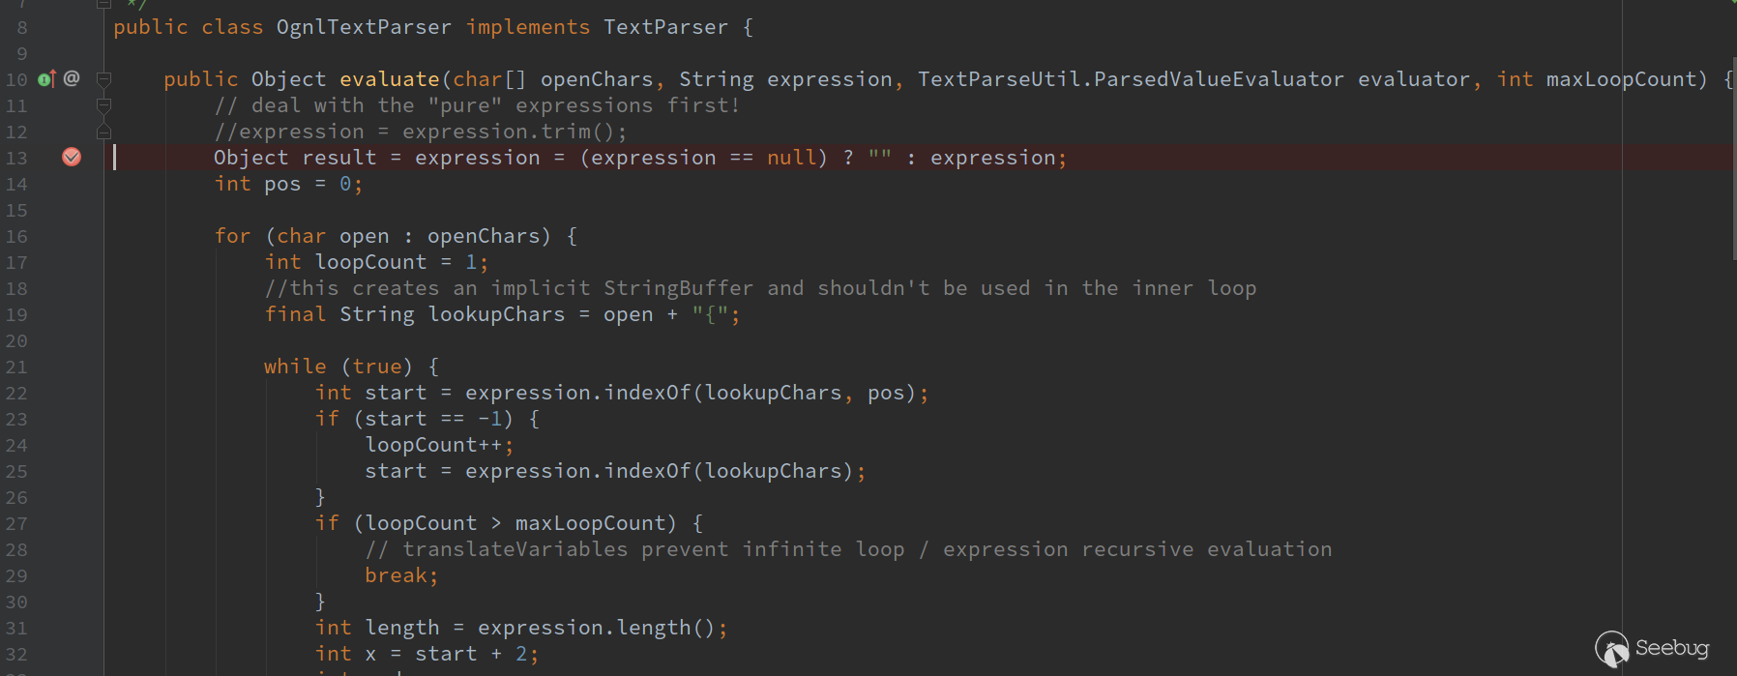This screenshot has width=1737, height=676.
Task: Click the fold end marker on line 12
Action: 103,132
